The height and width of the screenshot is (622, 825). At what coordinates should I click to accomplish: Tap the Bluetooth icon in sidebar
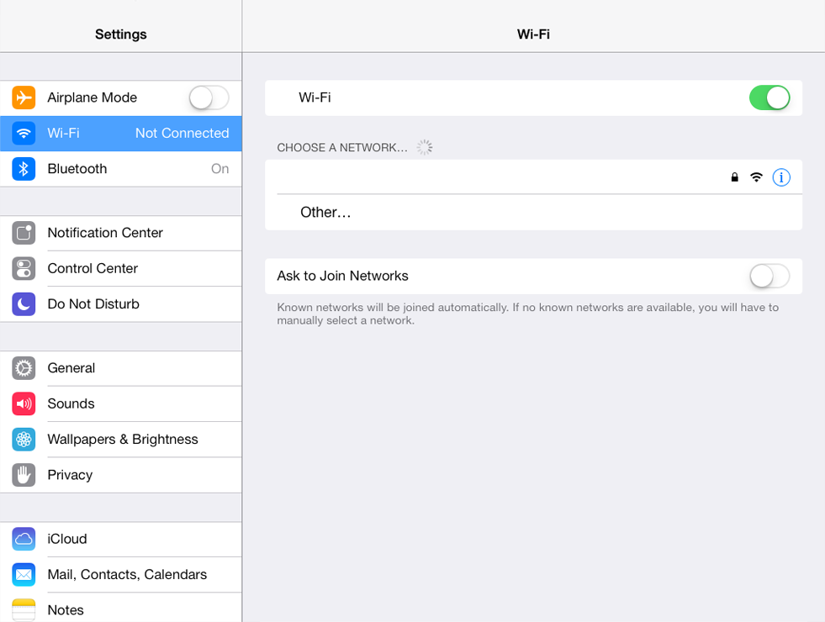(x=24, y=169)
